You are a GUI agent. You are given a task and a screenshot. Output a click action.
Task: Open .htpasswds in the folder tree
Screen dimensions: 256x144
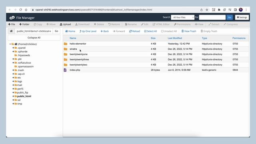pyautogui.click(x=24, y=55)
